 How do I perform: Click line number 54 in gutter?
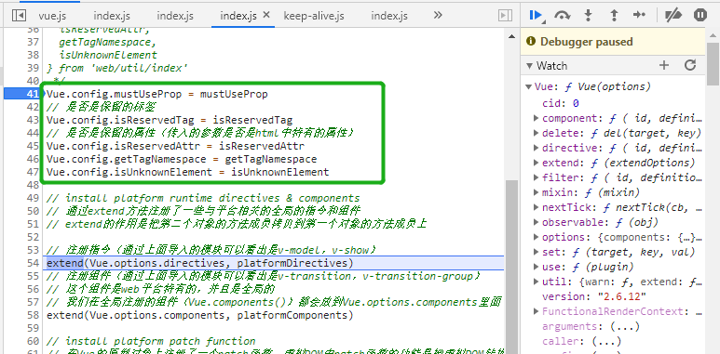coord(33,263)
